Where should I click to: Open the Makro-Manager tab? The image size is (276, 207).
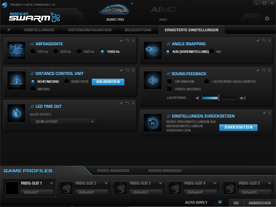(165, 171)
